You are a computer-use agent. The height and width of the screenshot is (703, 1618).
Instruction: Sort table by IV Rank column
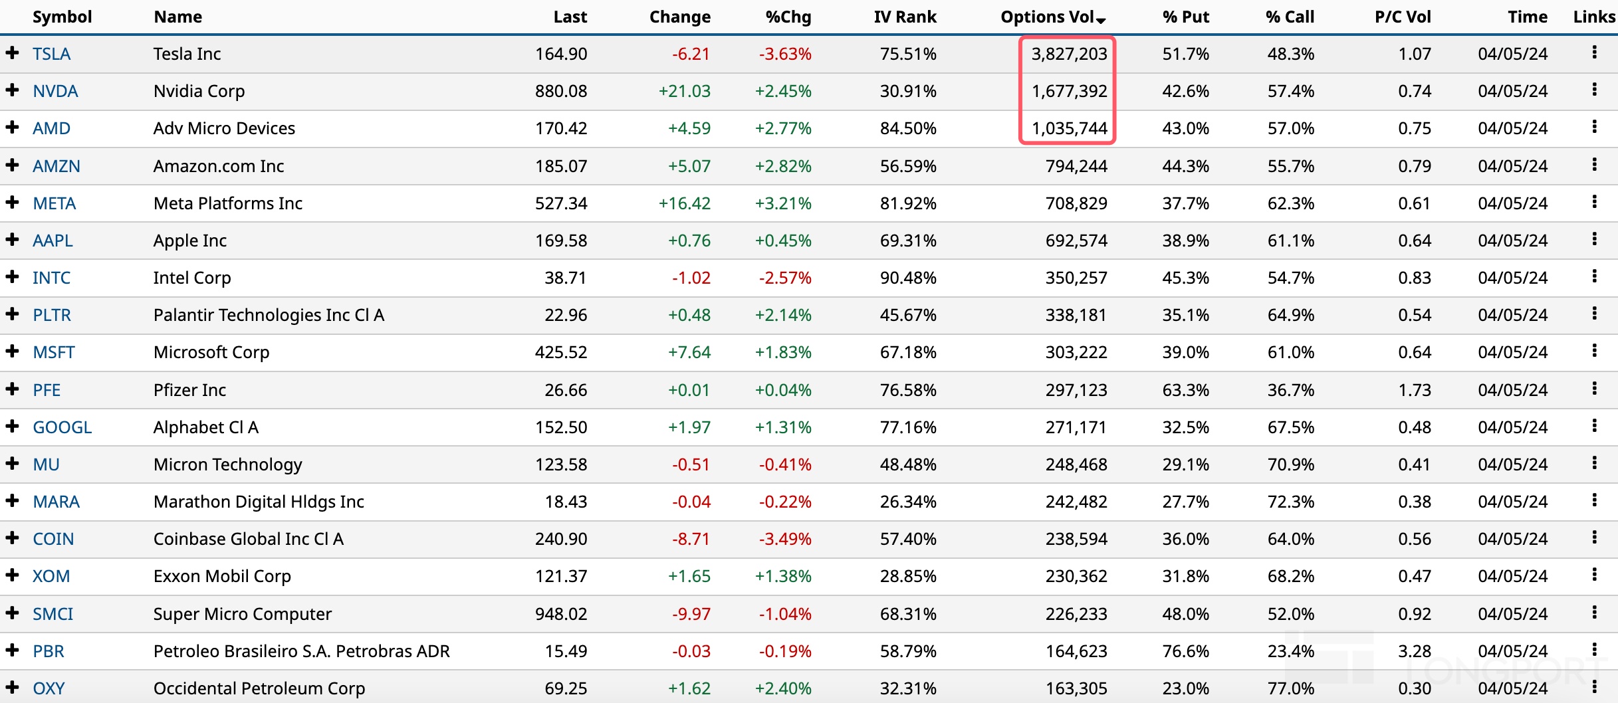(904, 17)
